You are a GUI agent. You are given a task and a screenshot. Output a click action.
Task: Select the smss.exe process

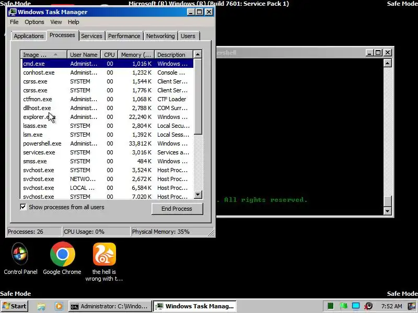click(108, 161)
